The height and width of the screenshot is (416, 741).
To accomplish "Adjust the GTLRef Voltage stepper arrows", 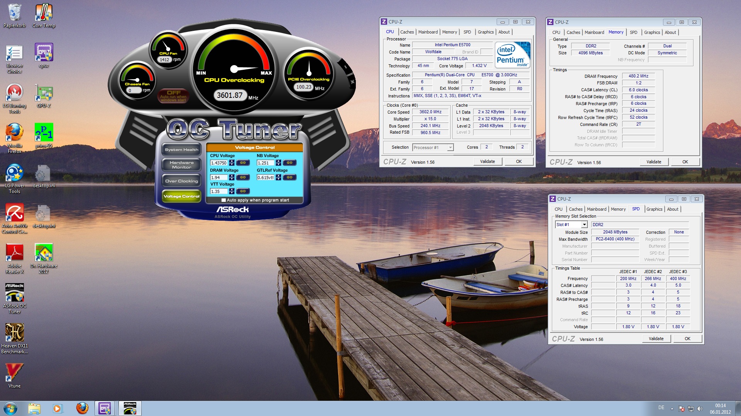I will click(278, 178).
